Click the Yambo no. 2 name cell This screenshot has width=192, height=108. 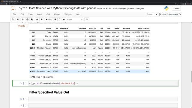[46, 67]
